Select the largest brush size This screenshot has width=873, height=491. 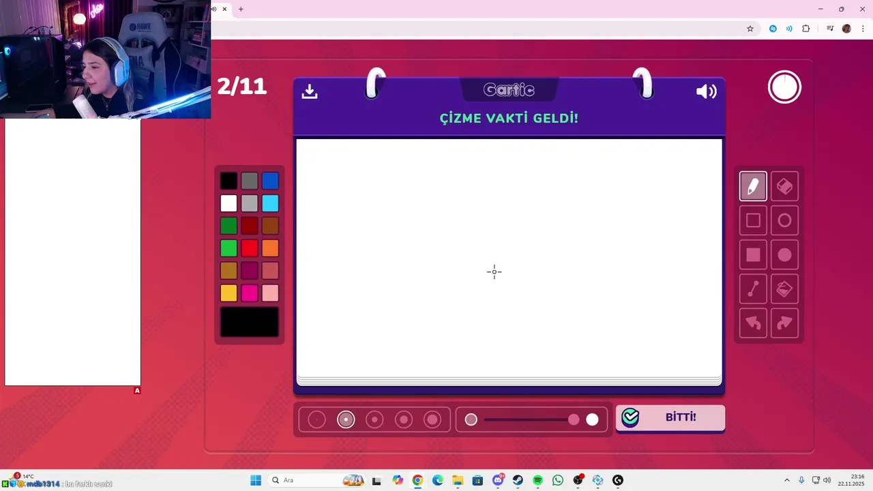(x=432, y=420)
